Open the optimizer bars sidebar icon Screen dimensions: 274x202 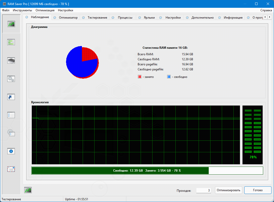(x=11, y=42)
